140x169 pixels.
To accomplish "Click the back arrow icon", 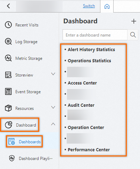I will click(x=8, y=6).
